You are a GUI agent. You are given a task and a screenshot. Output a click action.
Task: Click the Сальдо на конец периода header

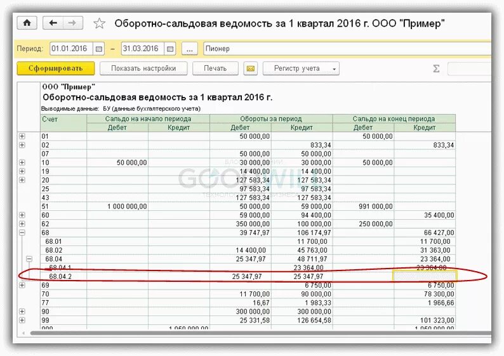[x=394, y=118]
